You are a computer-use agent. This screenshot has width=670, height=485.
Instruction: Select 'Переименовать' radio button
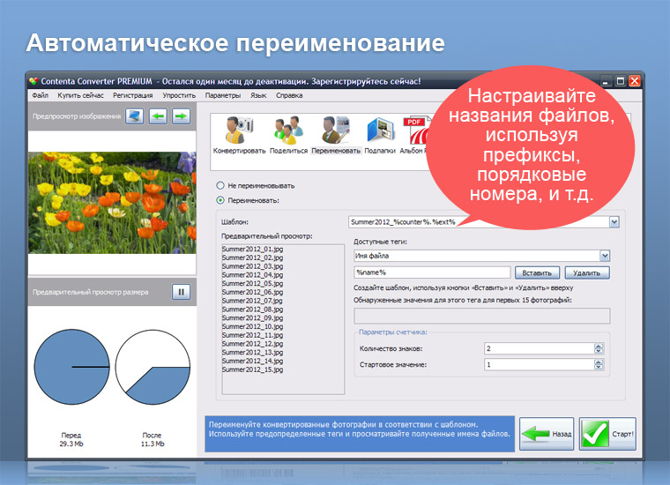coord(220,200)
